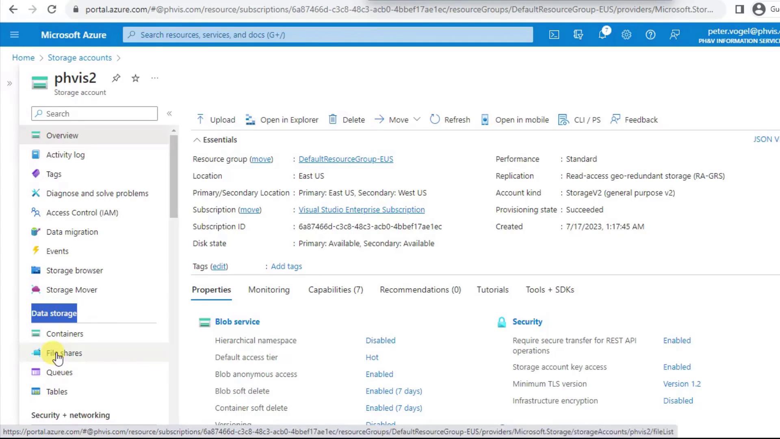The image size is (780, 439).
Task: Open the Capabilities (7) tab
Action: (x=336, y=290)
